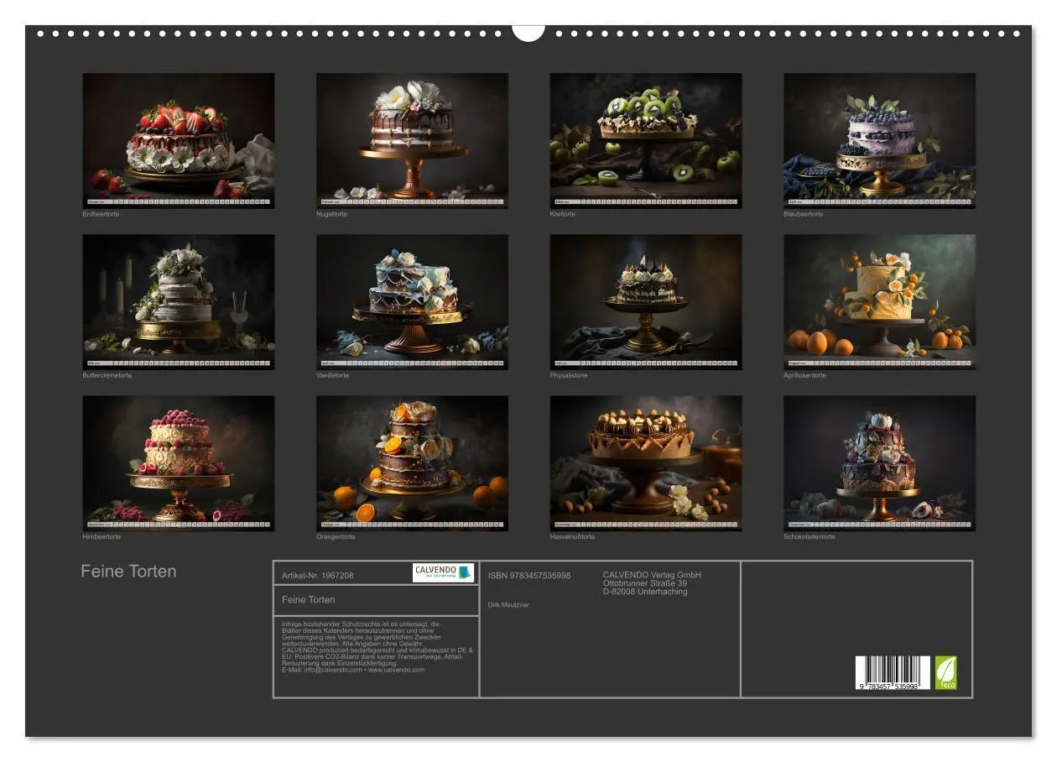The height and width of the screenshot is (762, 1057).
Task: Click the www.calvendo.com web address
Action: pos(396,670)
